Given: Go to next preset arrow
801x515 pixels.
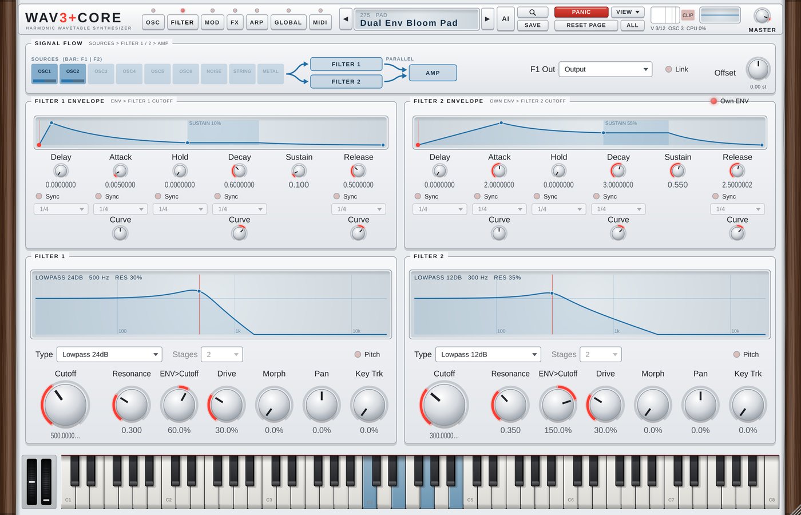Looking at the screenshot, I should coord(487,19).
